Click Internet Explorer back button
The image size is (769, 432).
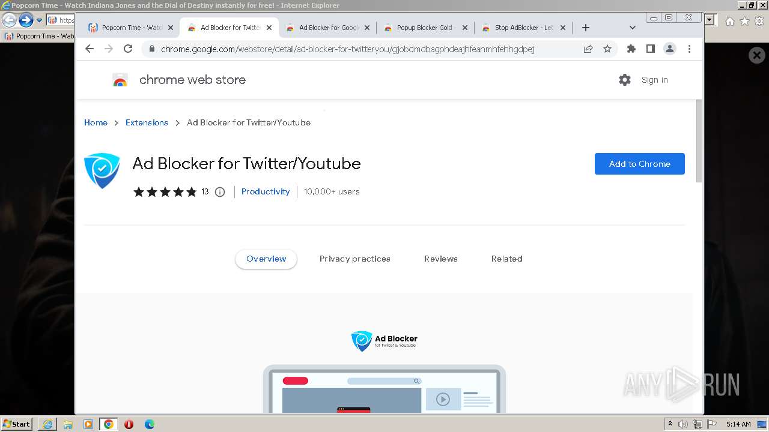click(9, 20)
